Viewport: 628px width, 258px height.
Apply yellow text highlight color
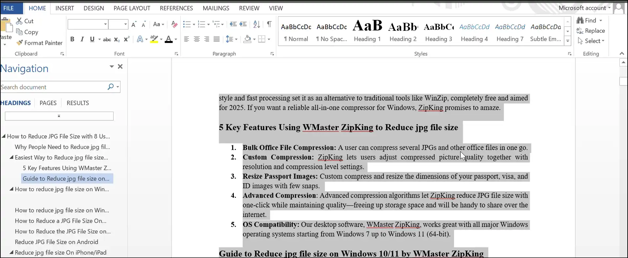tap(154, 39)
